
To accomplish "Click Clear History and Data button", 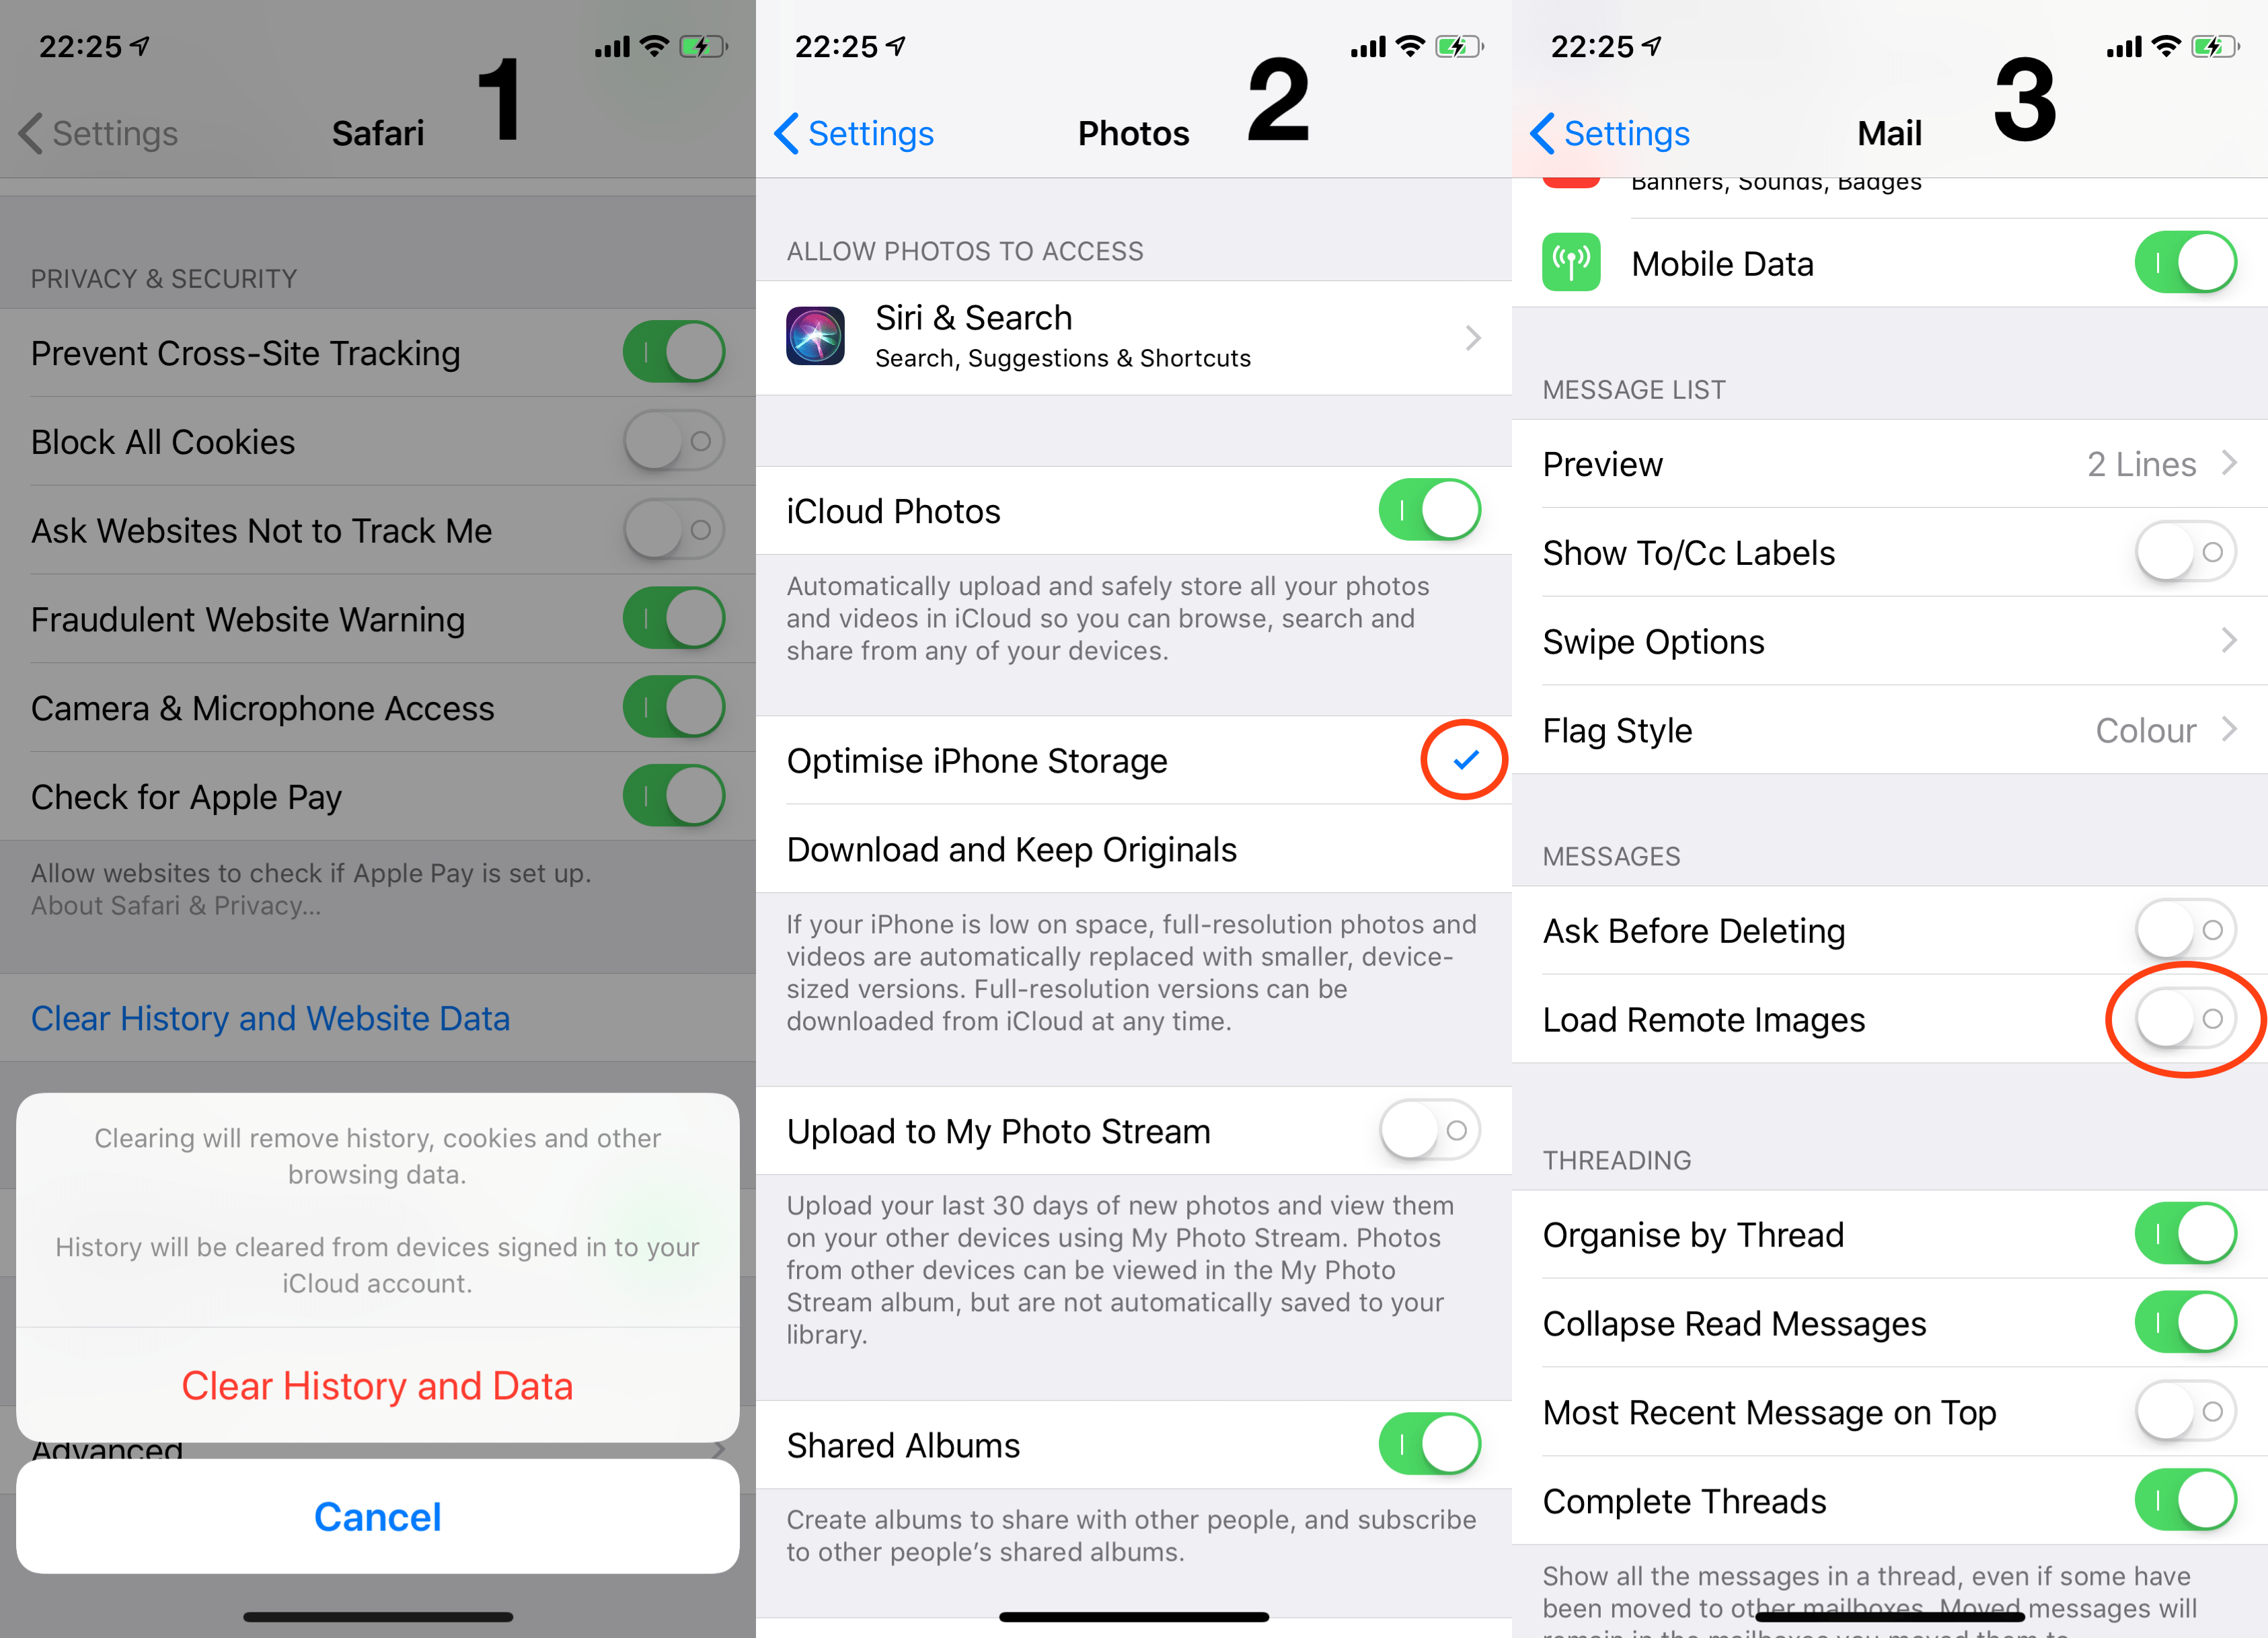I will coord(375,1382).
